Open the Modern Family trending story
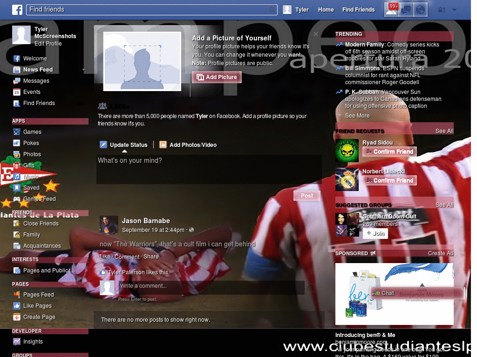 (x=392, y=52)
